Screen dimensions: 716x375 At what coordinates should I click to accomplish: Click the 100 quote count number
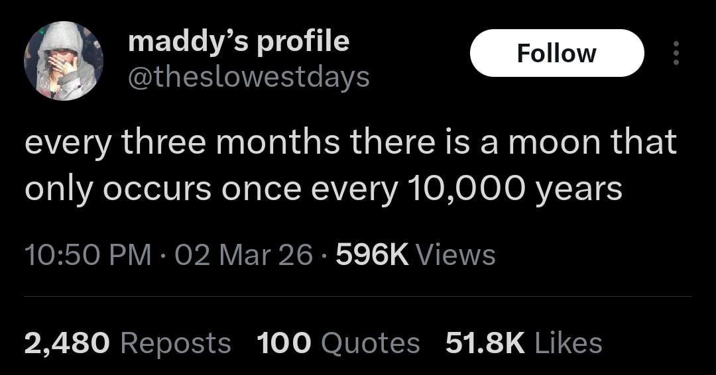point(283,343)
